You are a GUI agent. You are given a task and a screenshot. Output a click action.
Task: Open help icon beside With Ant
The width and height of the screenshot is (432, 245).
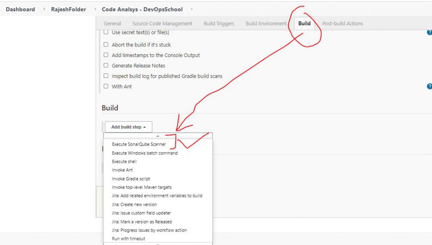click(x=429, y=86)
